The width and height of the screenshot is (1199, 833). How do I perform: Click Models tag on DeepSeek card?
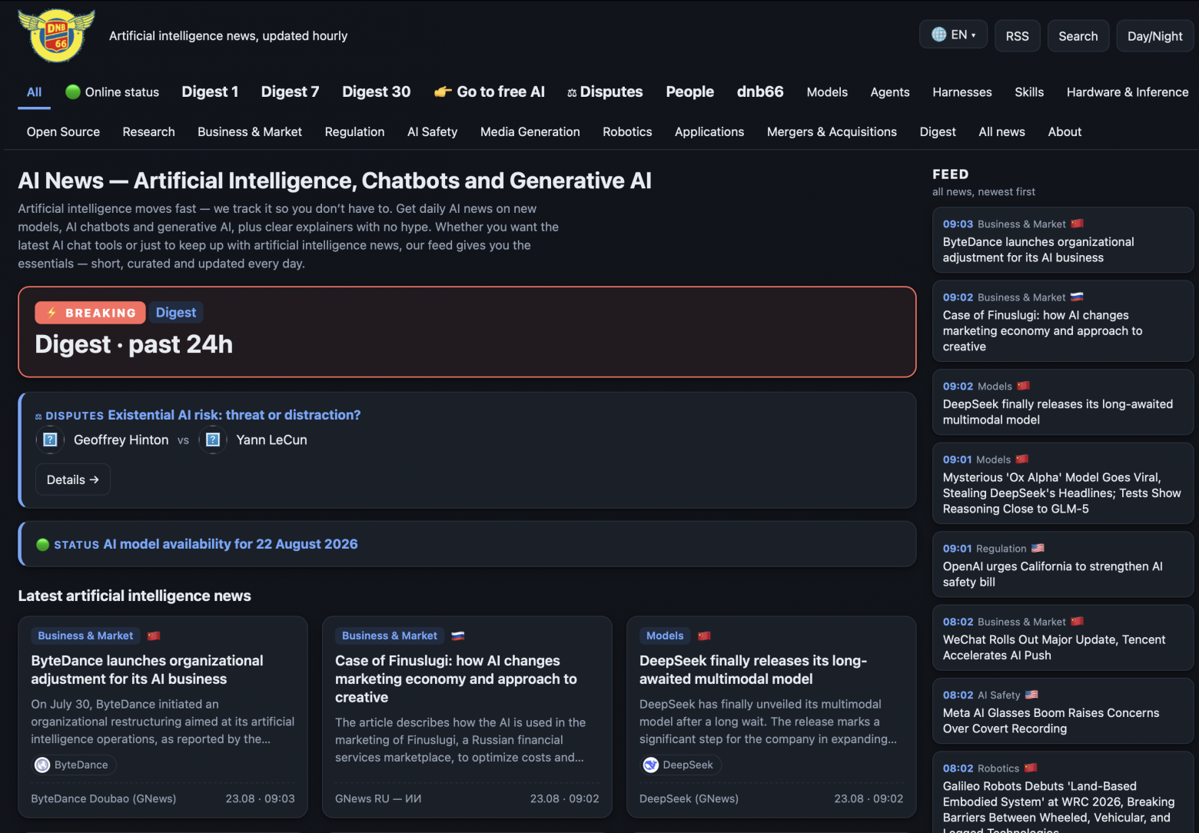coord(665,636)
